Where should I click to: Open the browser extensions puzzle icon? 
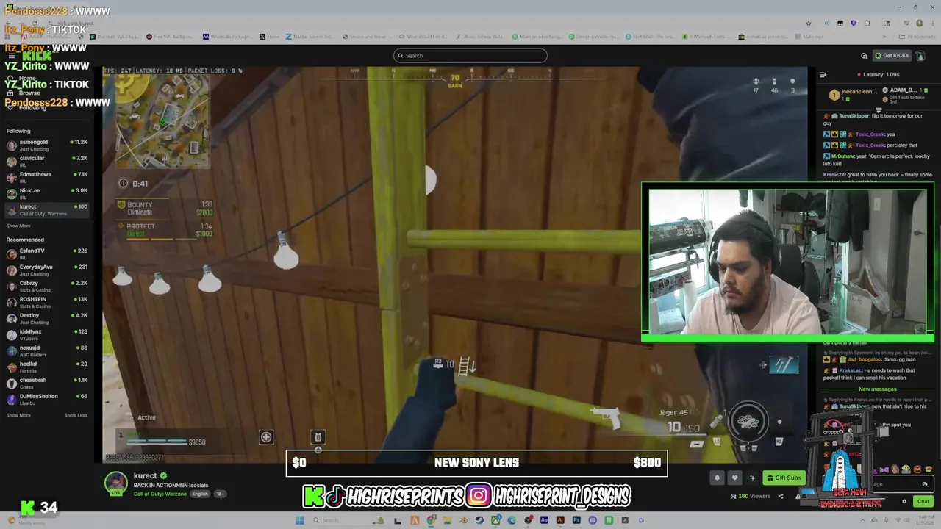(x=867, y=24)
